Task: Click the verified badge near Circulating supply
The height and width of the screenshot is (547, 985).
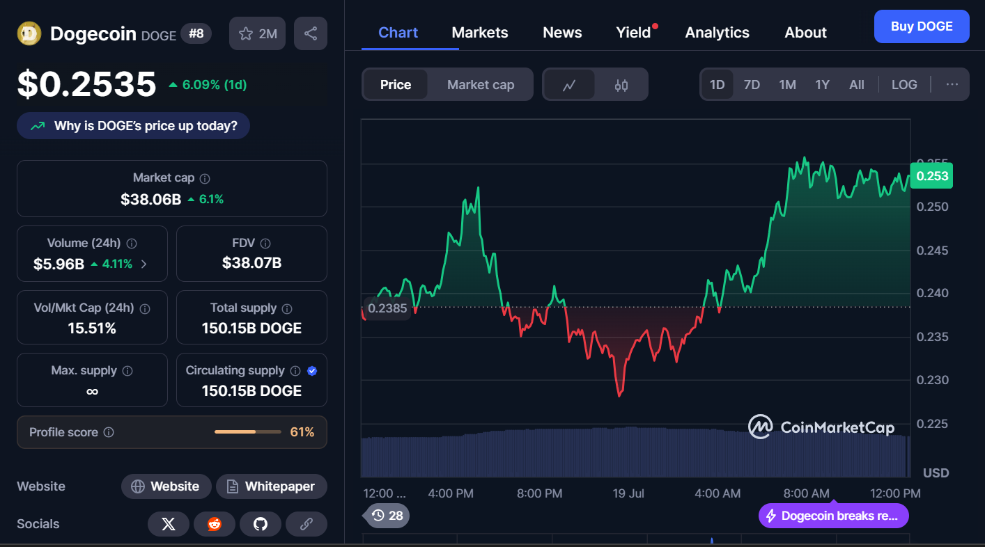Action: [312, 371]
